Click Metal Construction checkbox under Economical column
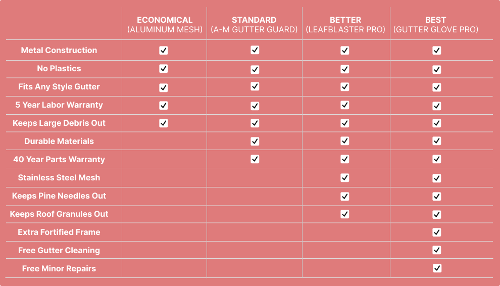Image resolution: width=500 pixels, height=286 pixels. [x=163, y=51]
